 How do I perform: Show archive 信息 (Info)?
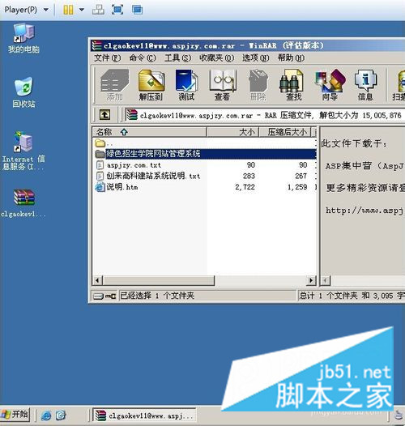point(365,85)
